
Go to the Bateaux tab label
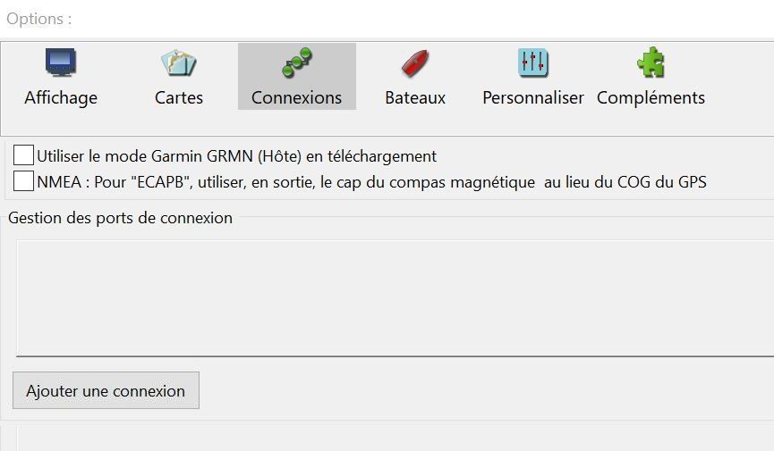point(415,97)
